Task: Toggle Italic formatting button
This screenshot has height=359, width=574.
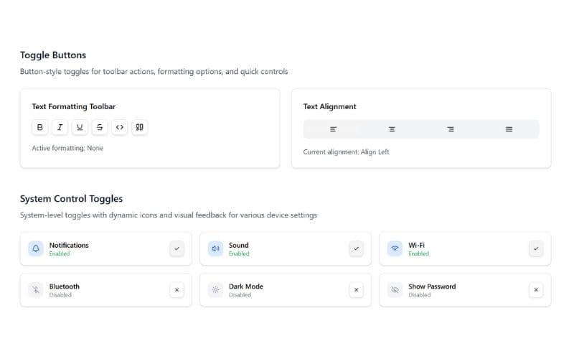Action: pyautogui.click(x=60, y=127)
